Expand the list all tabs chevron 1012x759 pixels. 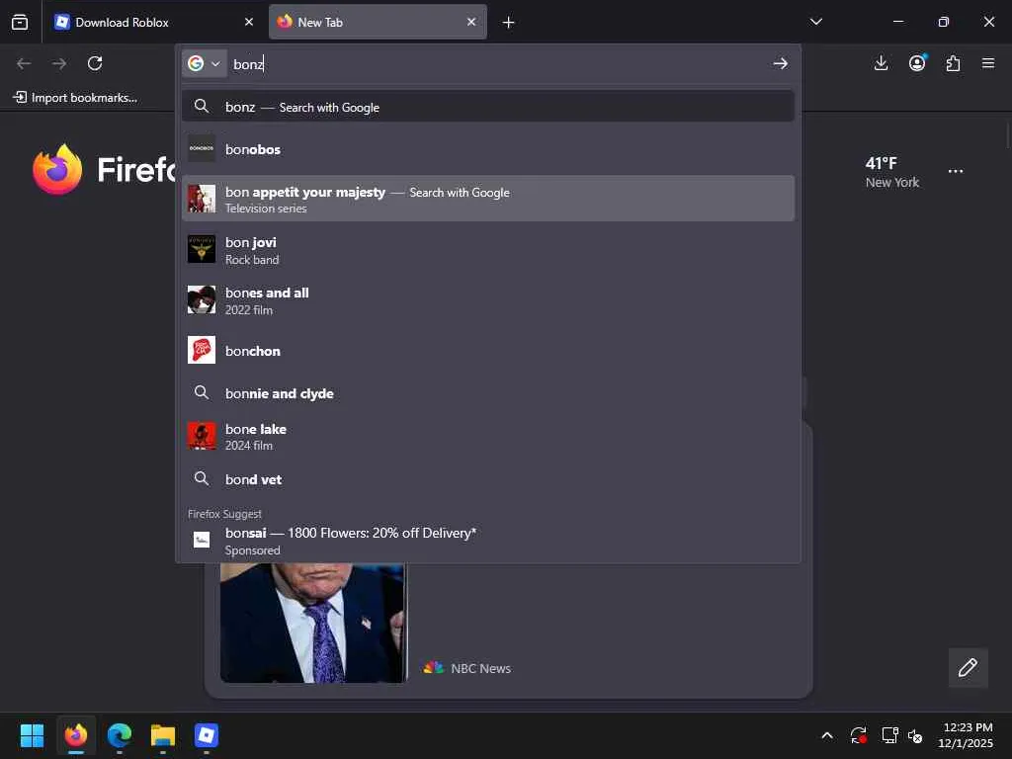(815, 22)
